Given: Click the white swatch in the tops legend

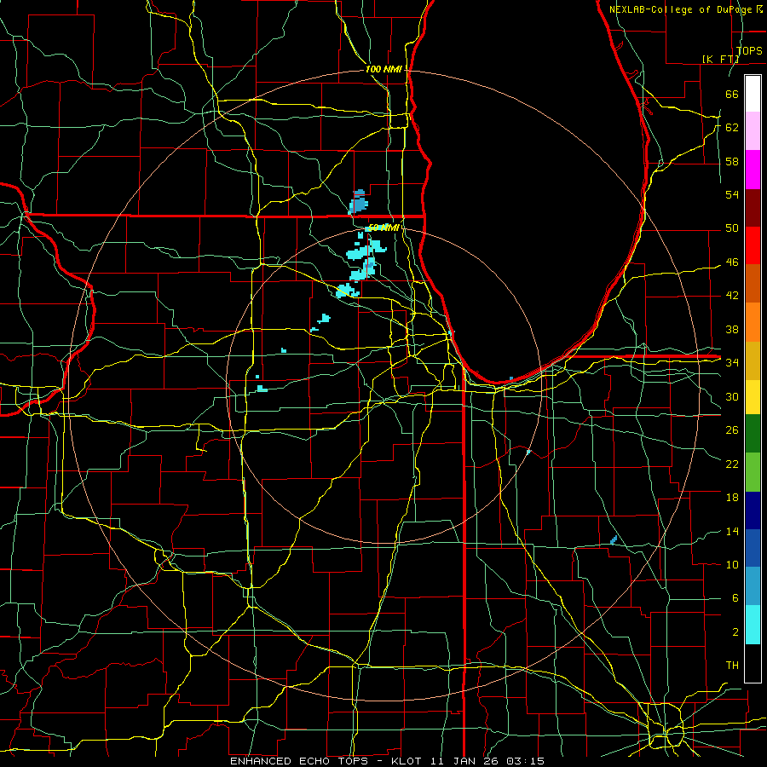Looking at the screenshot, I should [x=753, y=94].
